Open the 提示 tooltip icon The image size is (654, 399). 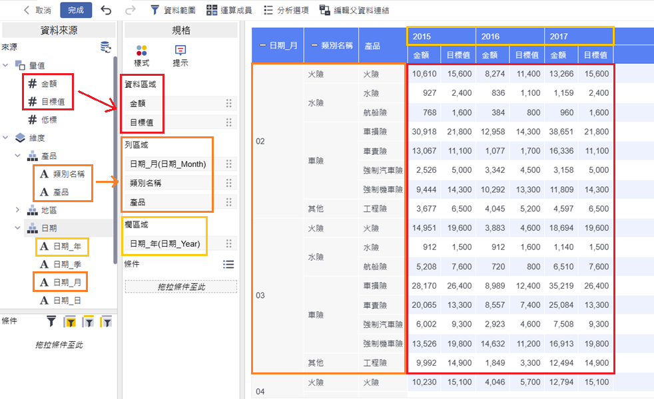(x=180, y=51)
